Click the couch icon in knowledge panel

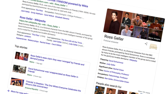click(x=153, y=47)
